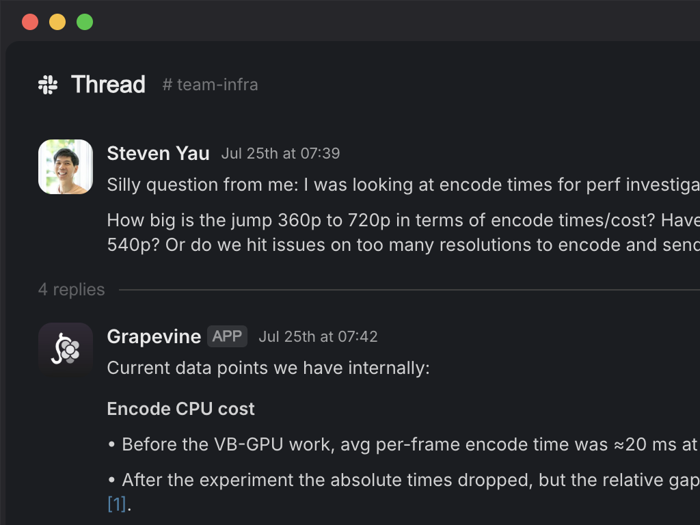Open Steven Yau's profile via his name

(158, 153)
